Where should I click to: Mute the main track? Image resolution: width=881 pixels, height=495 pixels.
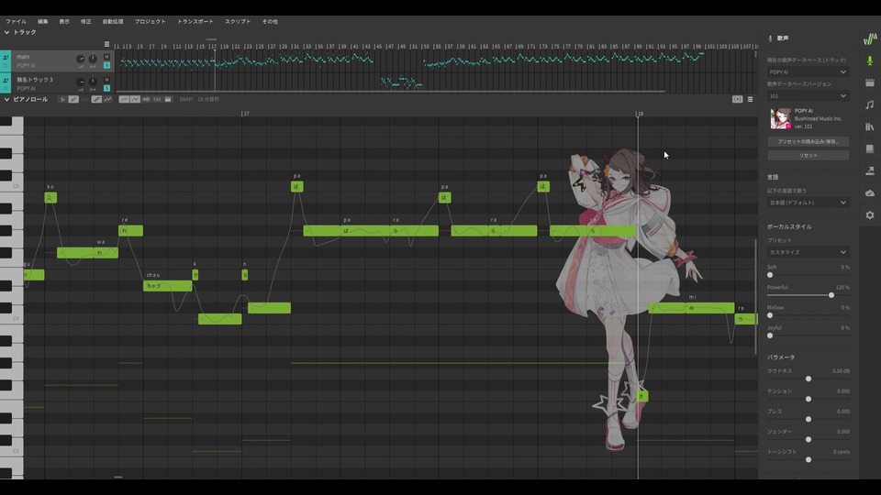tap(106, 57)
